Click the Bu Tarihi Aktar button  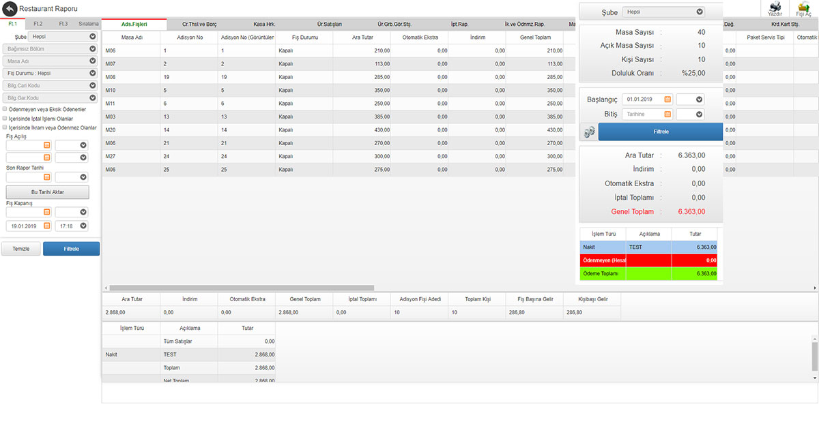[x=48, y=192]
